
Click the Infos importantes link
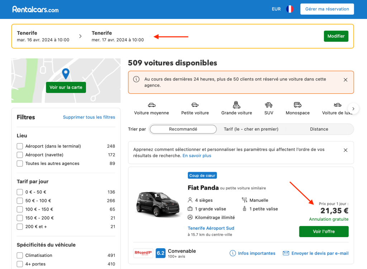pyautogui.click(x=257, y=253)
